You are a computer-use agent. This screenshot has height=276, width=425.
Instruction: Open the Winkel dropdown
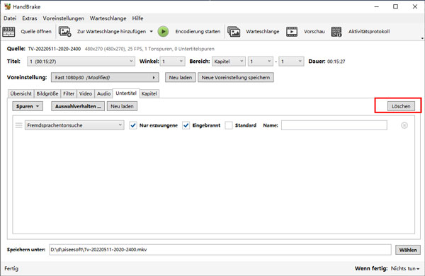point(172,62)
